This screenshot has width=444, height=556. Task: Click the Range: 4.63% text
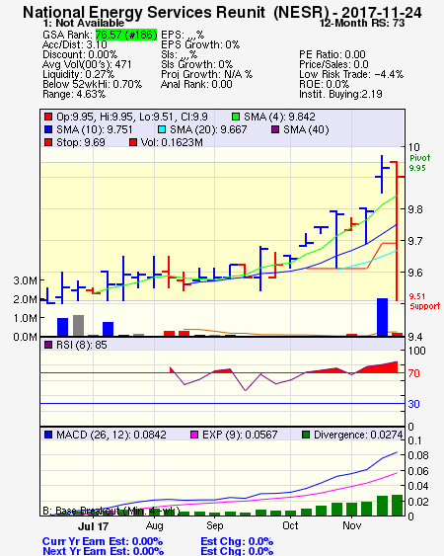(74, 95)
